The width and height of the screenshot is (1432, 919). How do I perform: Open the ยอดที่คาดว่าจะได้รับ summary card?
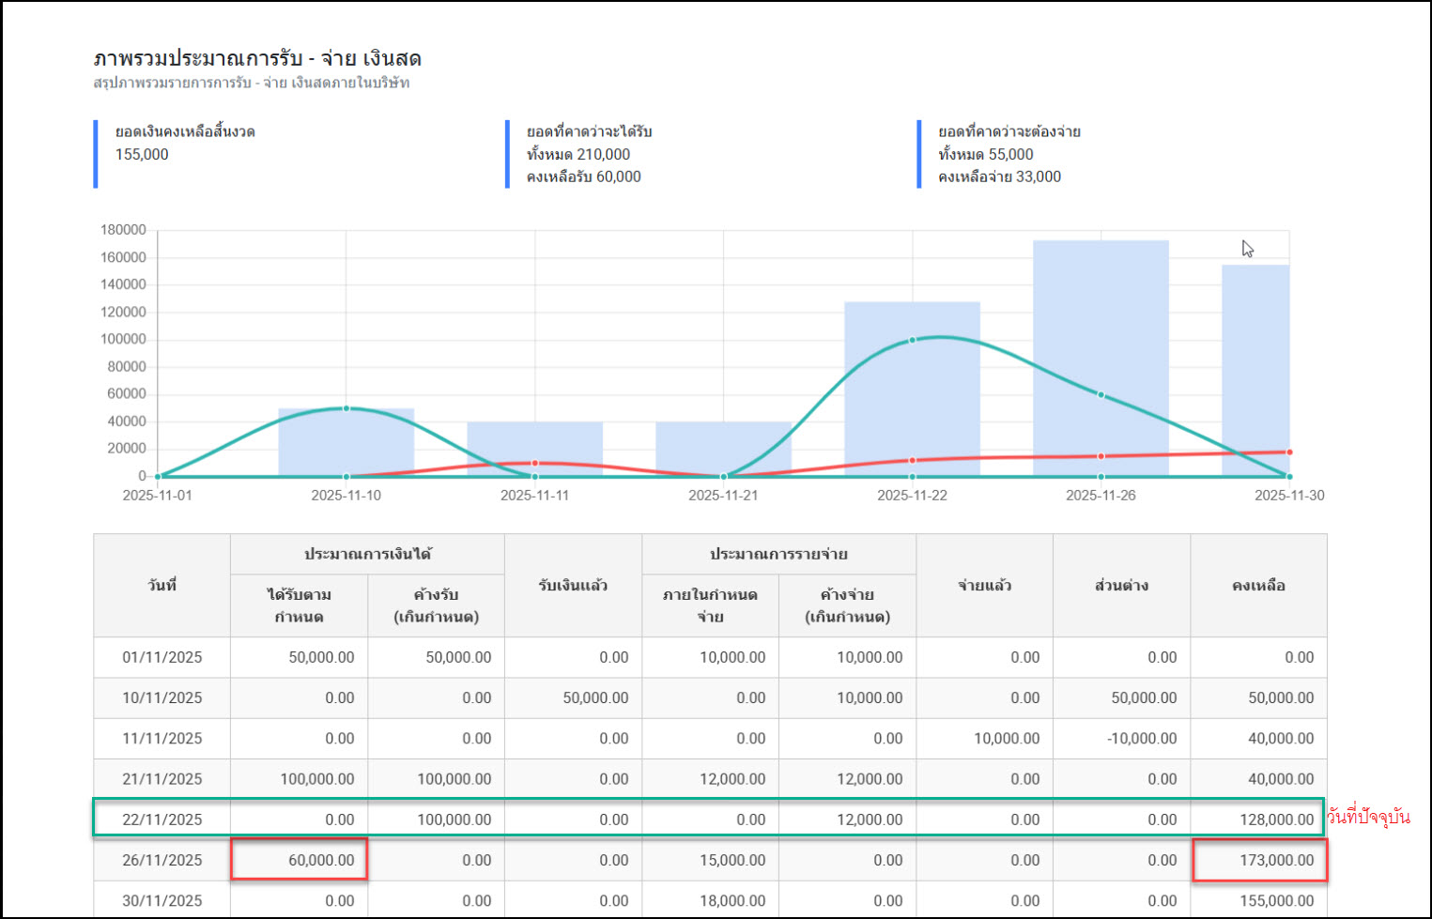pyautogui.click(x=589, y=154)
